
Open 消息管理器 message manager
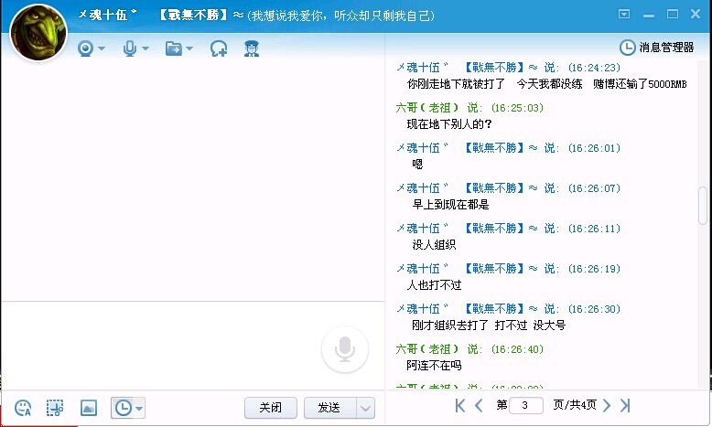[x=657, y=48]
